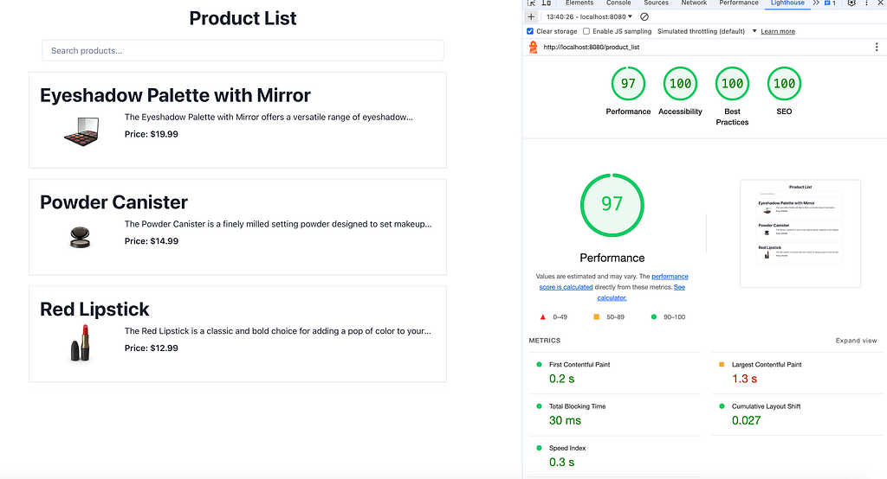Toggle the device toolbar icon
Screen dimensions: 887x479
(547, 3)
